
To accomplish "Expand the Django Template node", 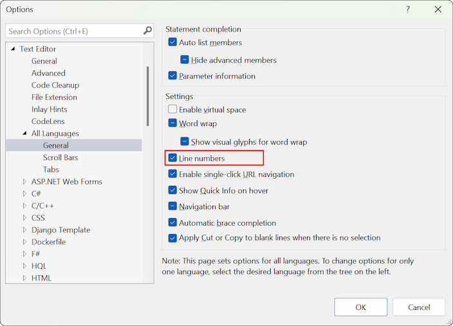I will tap(25, 230).
